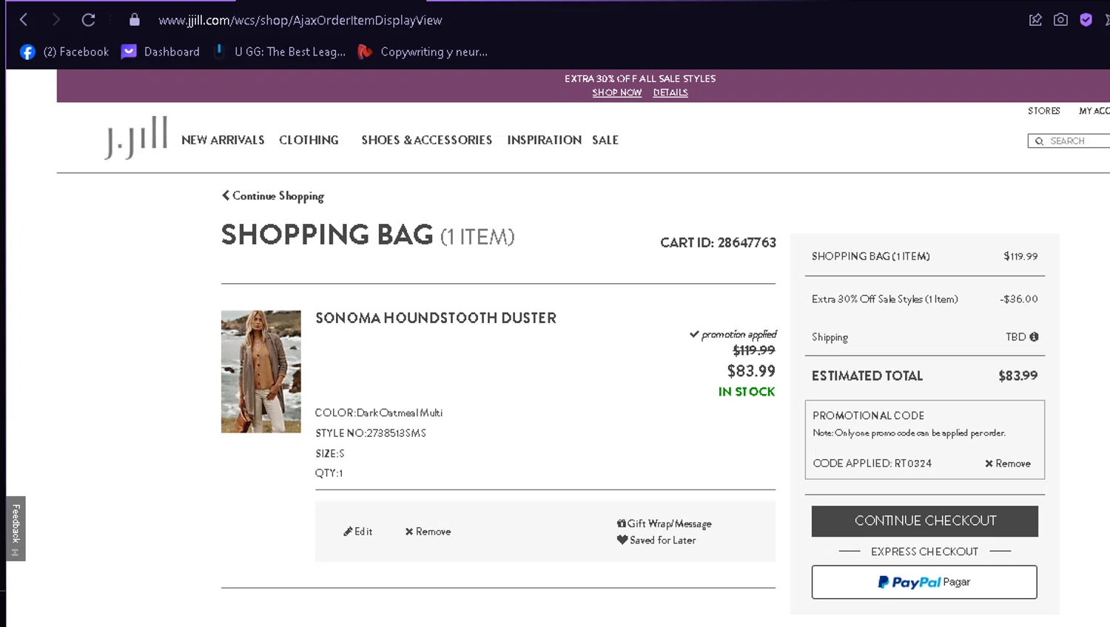Reload the page with the refresh icon
The width and height of the screenshot is (1110, 627).
click(88, 20)
